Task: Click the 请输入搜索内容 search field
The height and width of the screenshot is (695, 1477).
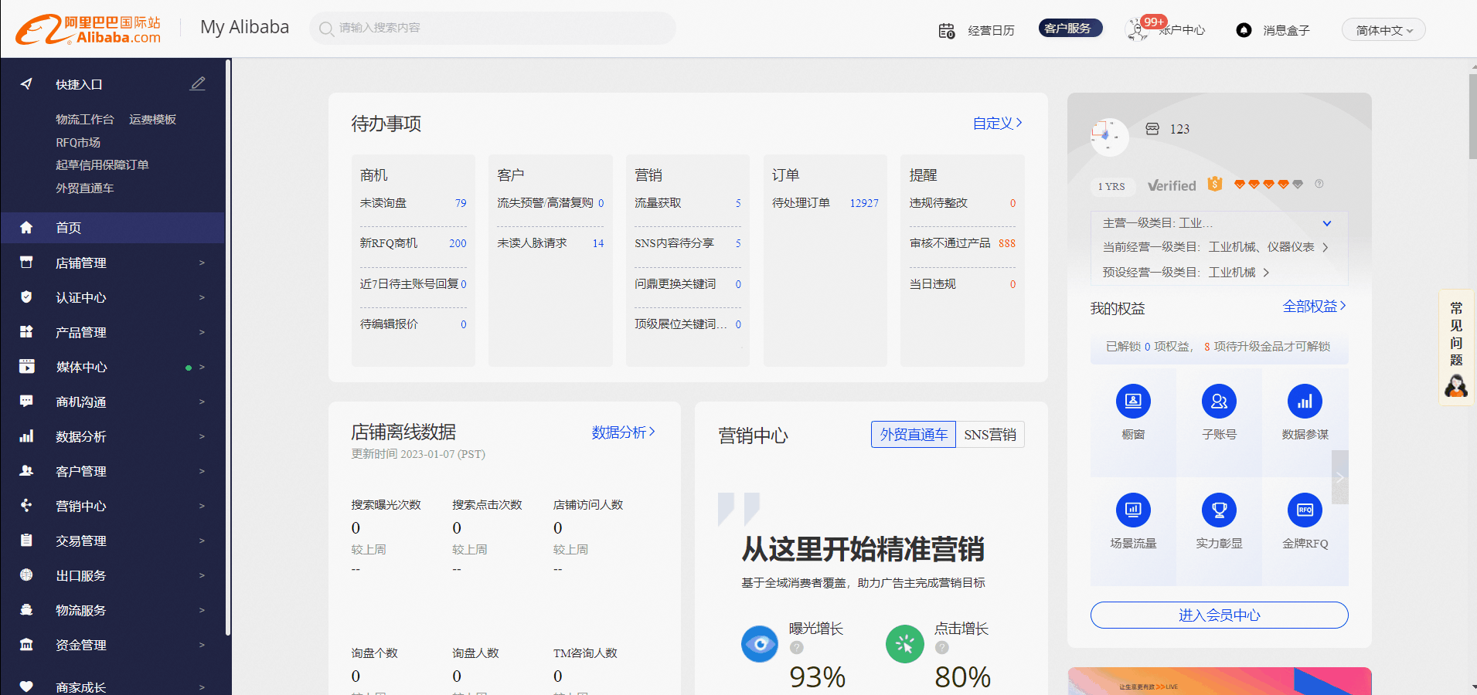Action: click(x=492, y=28)
